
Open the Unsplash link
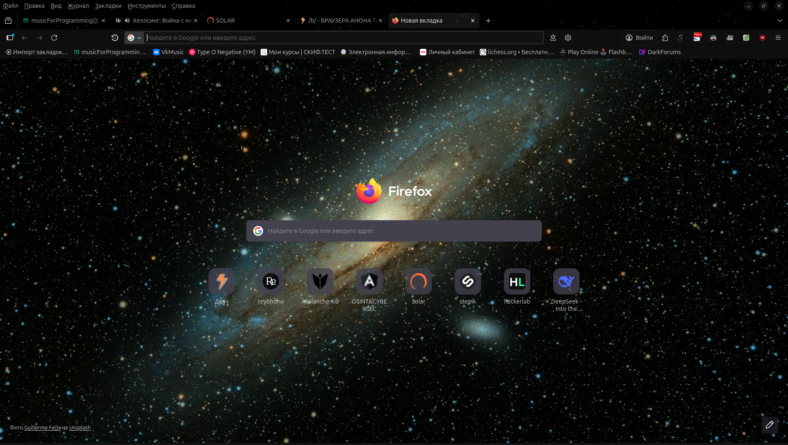pyautogui.click(x=80, y=428)
